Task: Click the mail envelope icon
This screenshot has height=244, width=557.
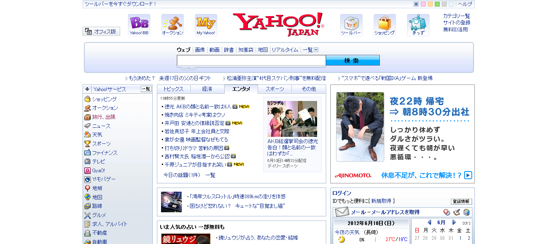Action: click(342, 212)
